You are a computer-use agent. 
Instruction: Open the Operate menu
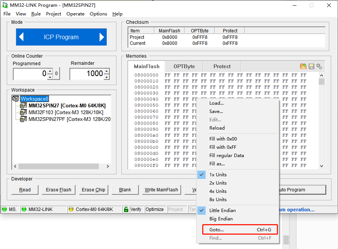[x=75, y=14]
